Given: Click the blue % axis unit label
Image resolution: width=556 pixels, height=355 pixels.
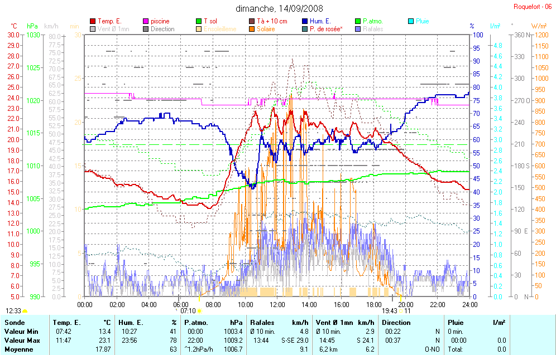Looking at the screenshot, I should [x=472, y=26].
